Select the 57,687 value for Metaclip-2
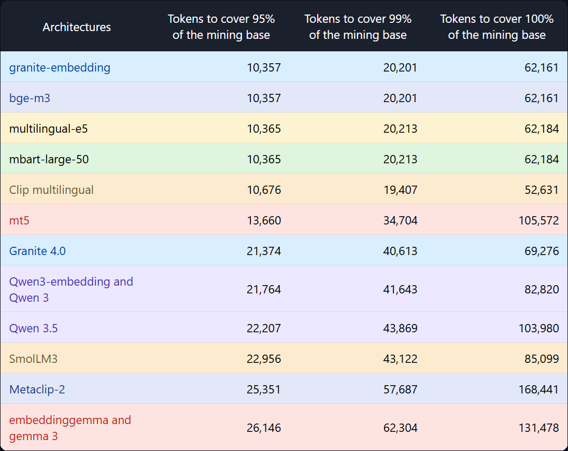 pos(400,389)
